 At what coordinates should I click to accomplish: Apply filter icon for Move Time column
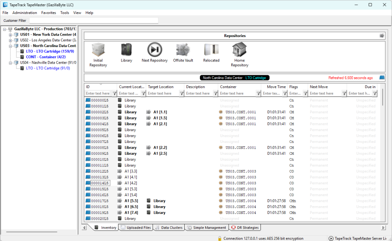[x=285, y=93]
